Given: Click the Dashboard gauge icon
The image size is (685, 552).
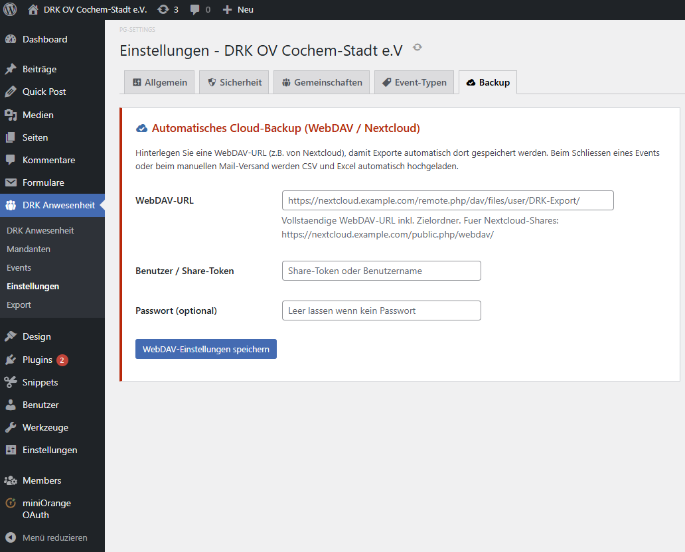Looking at the screenshot, I should (x=11, y=39).
